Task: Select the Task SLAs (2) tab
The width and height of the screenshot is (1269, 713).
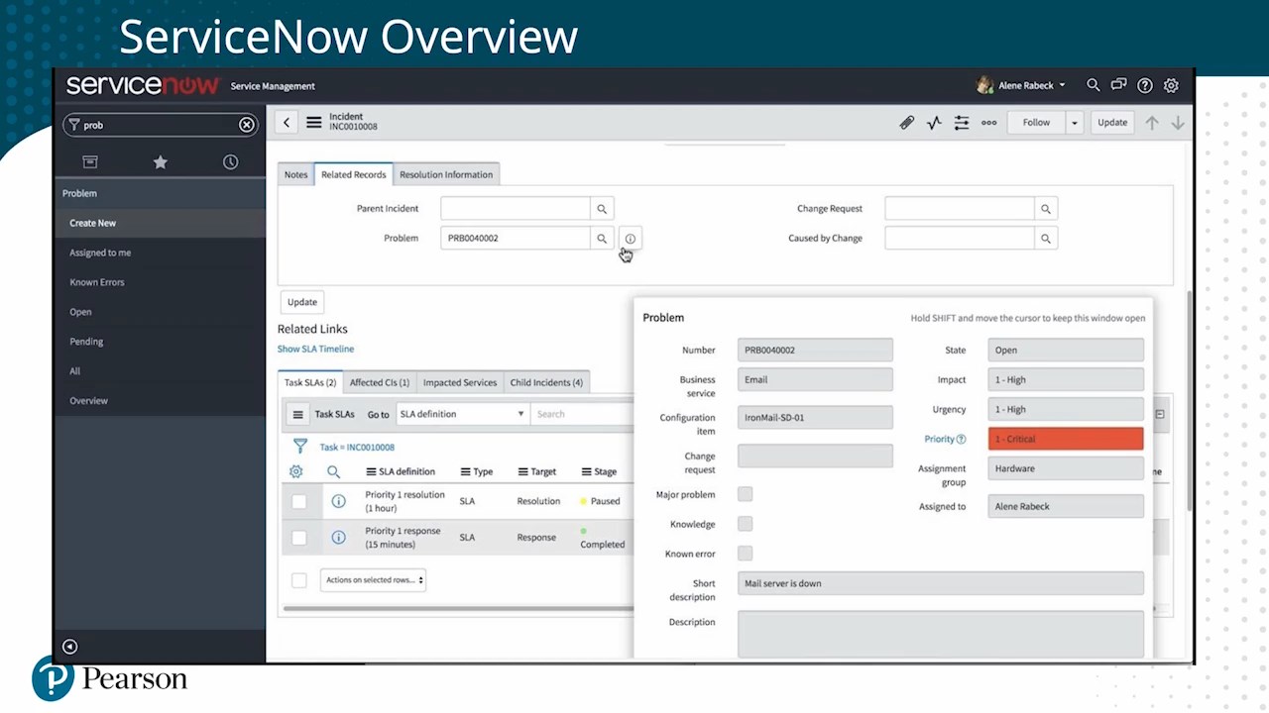Action: (310, 383)
